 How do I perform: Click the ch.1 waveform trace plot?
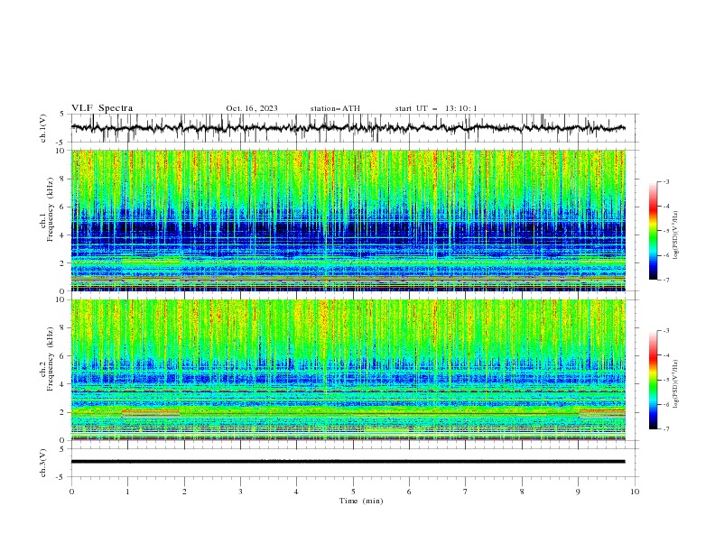(x=348, y=128)
